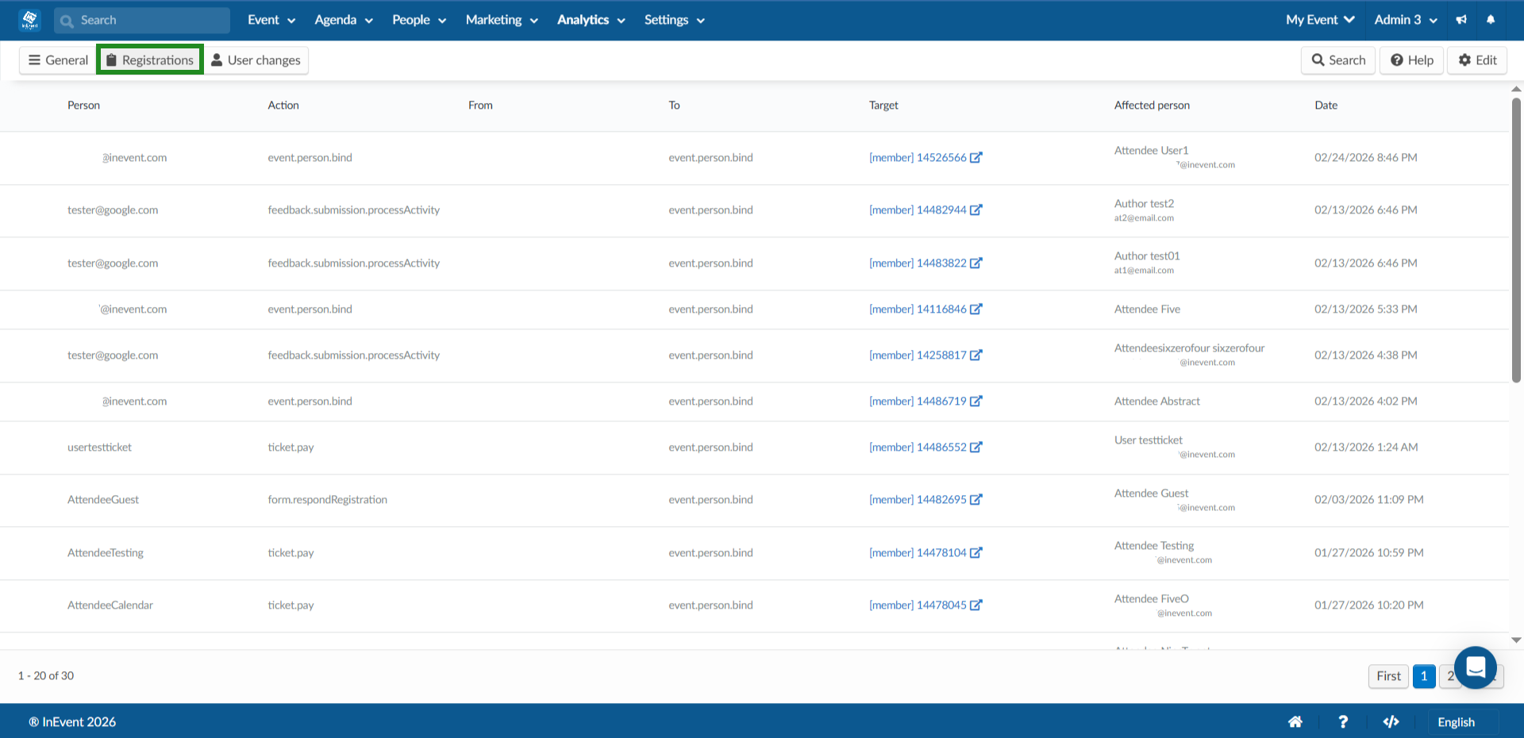Click the To column header
Viewport: 1524px width, 738px height.
pyautogui.click(x=674, y=105)
